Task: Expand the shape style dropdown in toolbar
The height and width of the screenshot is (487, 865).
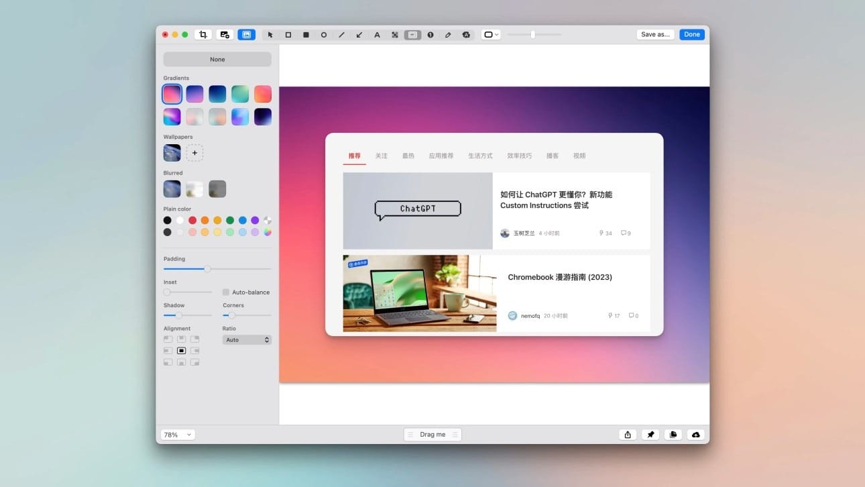Action: click(491, 35)
